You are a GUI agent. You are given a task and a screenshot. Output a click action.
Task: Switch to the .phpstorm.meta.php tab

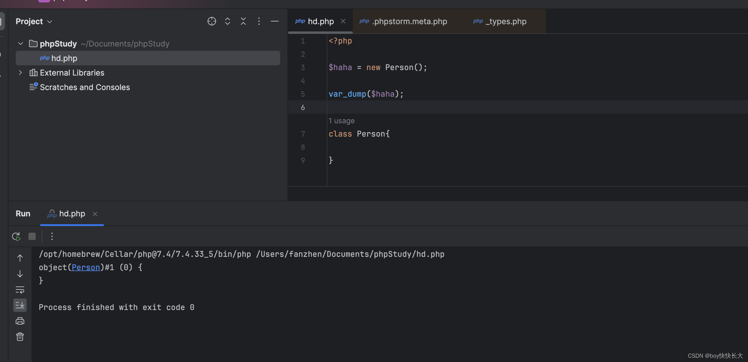pyautogui.click(x=409, y=21)
